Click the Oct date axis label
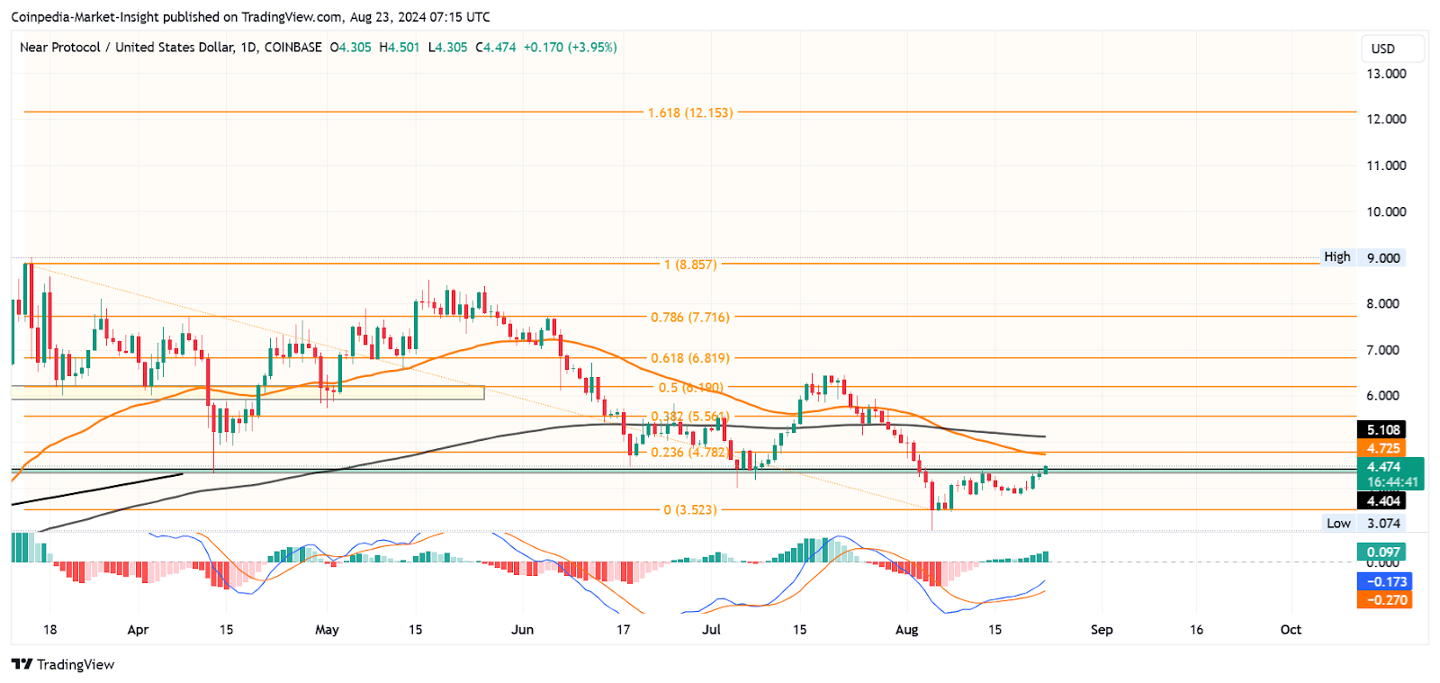Screen dimensions: 1440x683 pyautogui.click(x=1291, y=630)
